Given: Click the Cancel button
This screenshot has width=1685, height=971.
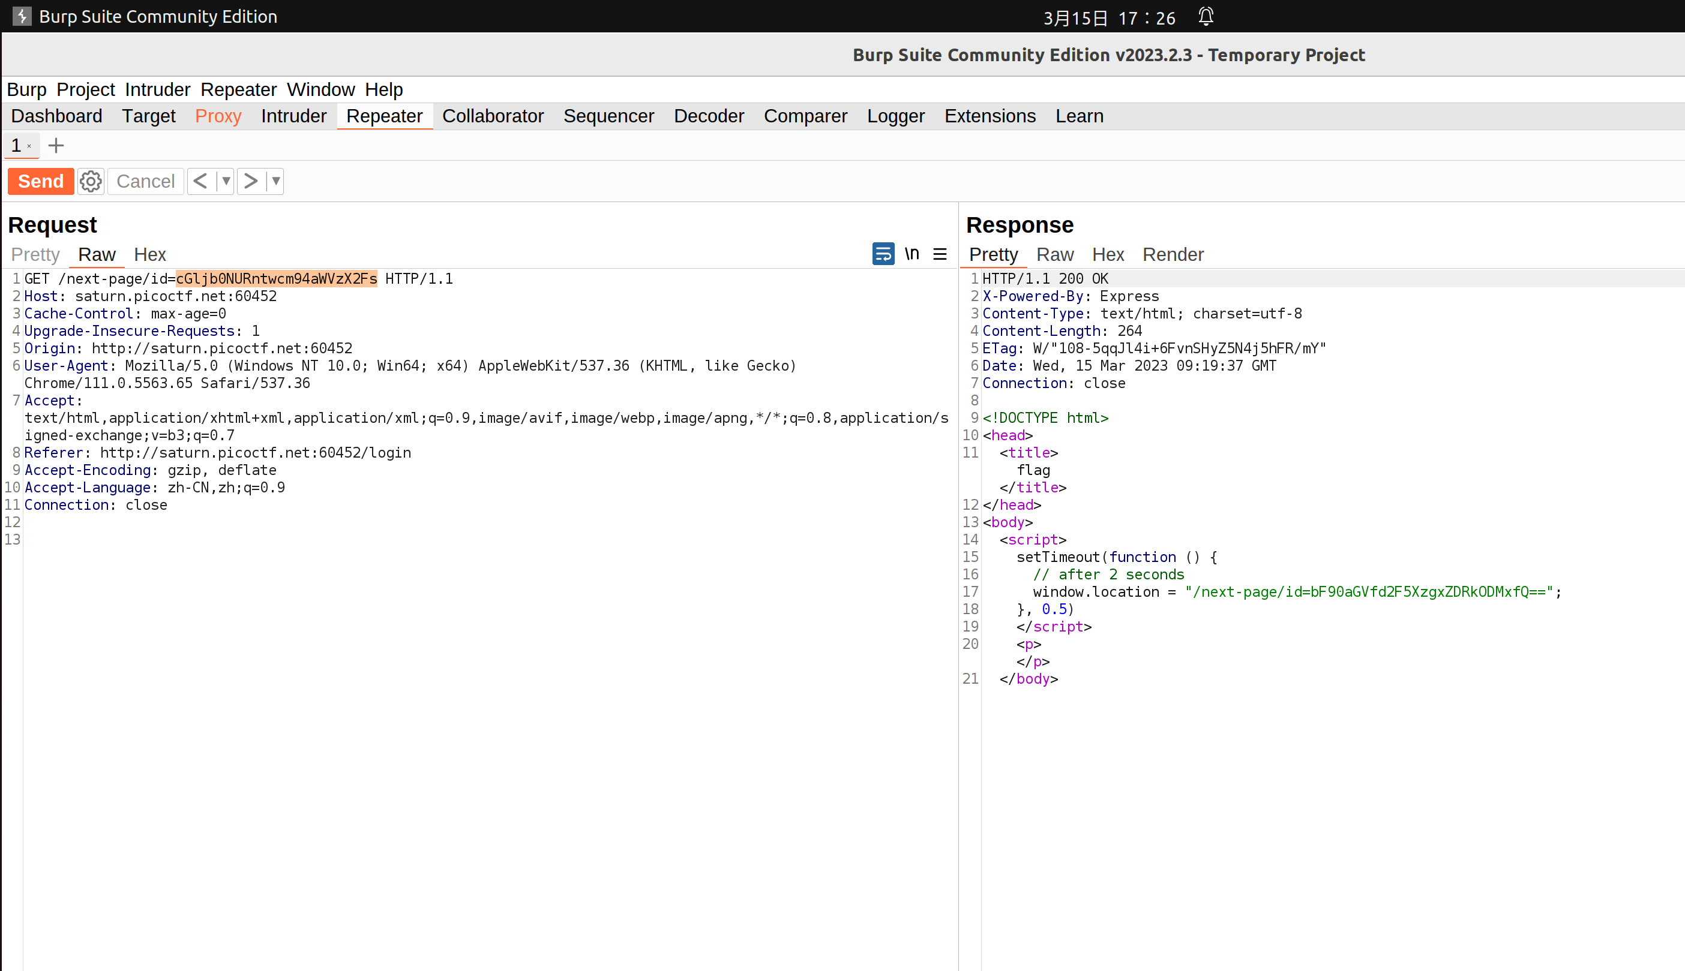Looking at the screenshot, I should pyautogui.click(x=145, y=181).
